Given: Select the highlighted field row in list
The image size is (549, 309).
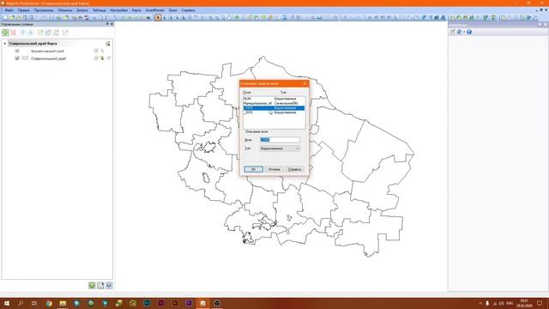Looking at the screenshot, I should click(274, 108).
